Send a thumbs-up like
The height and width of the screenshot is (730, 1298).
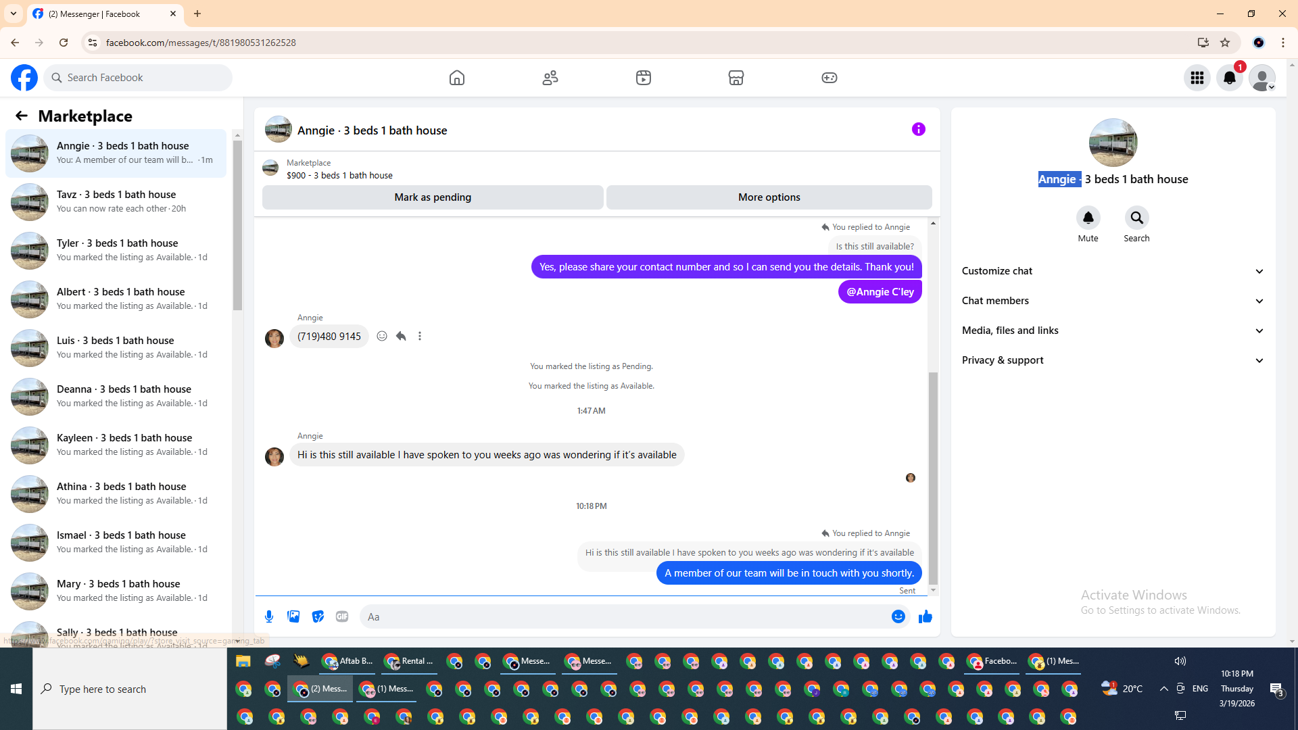[x=926, y=616]
